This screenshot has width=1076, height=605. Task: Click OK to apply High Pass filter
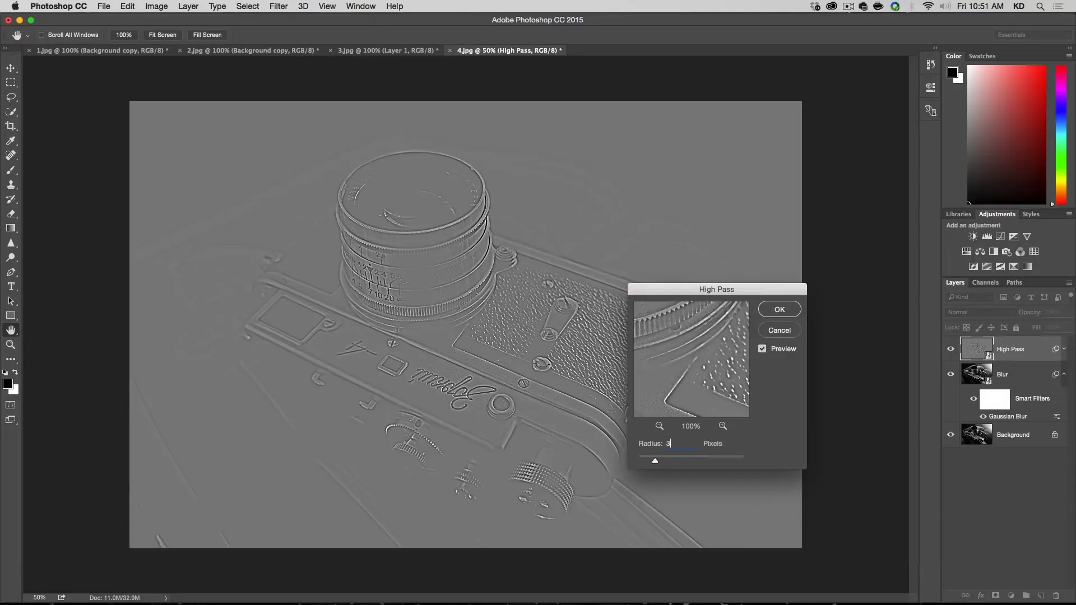[x=779, y=309]
